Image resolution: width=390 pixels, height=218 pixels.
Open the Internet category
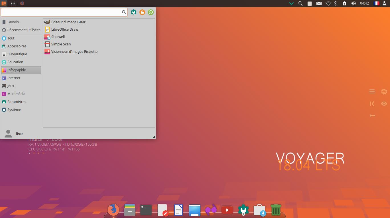(21, 78)
